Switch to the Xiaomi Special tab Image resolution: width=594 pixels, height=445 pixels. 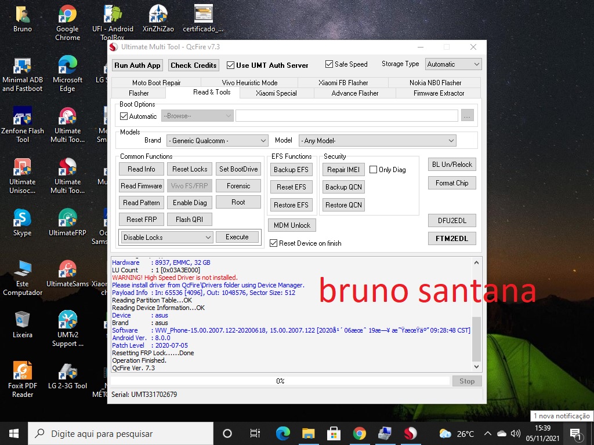pyautogui.click(x=276, y=93)
